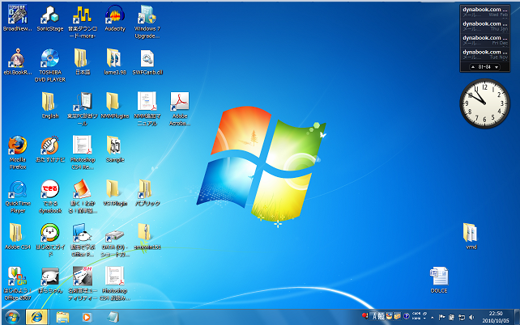Image resolution: width=520 pixels, height=325 pixels.
Task: Click the volume speaker tray icon
Action: coord(471,318)
